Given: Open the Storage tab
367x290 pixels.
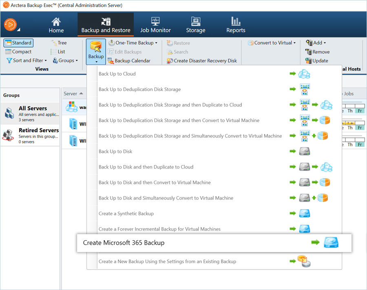Looking at the screenshot, I should [196, 25].
